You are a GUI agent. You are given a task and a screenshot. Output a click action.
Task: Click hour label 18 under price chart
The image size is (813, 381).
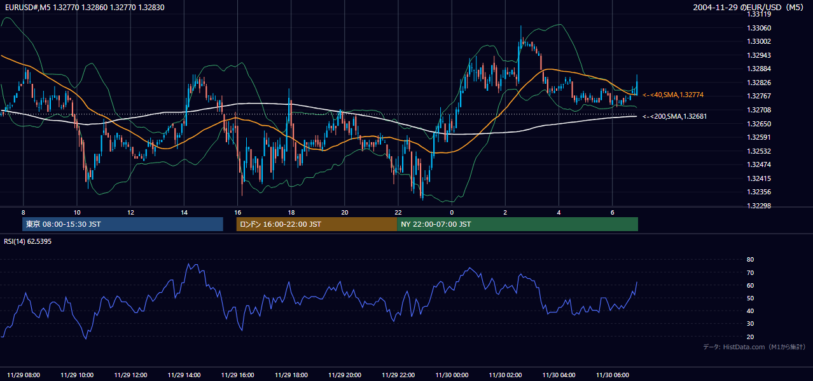pyautogui.click(x=291, y=212)
